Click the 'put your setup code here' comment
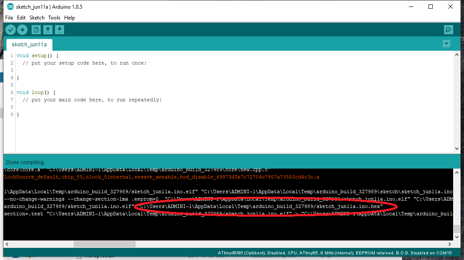 [x=84, y=63]
